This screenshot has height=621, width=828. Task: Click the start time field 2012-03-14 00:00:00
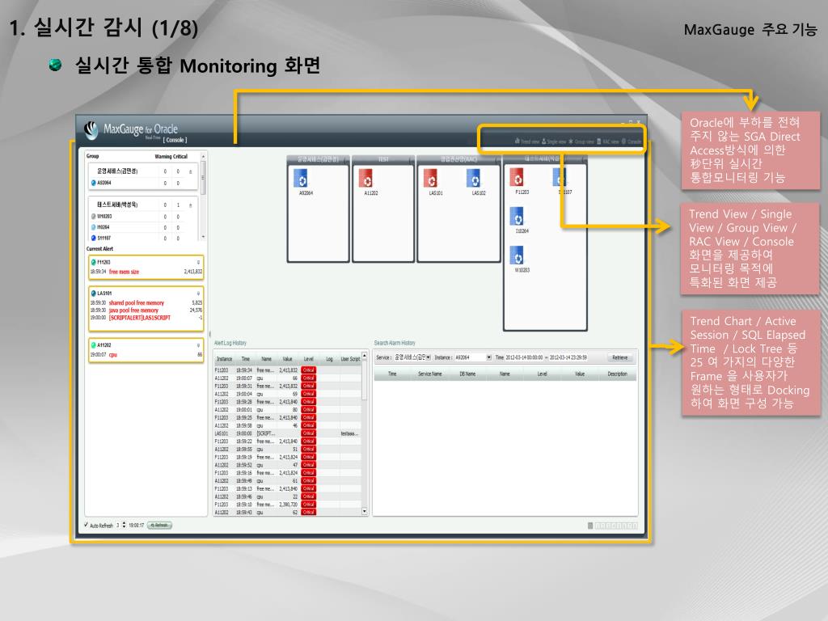coord(524,357)
